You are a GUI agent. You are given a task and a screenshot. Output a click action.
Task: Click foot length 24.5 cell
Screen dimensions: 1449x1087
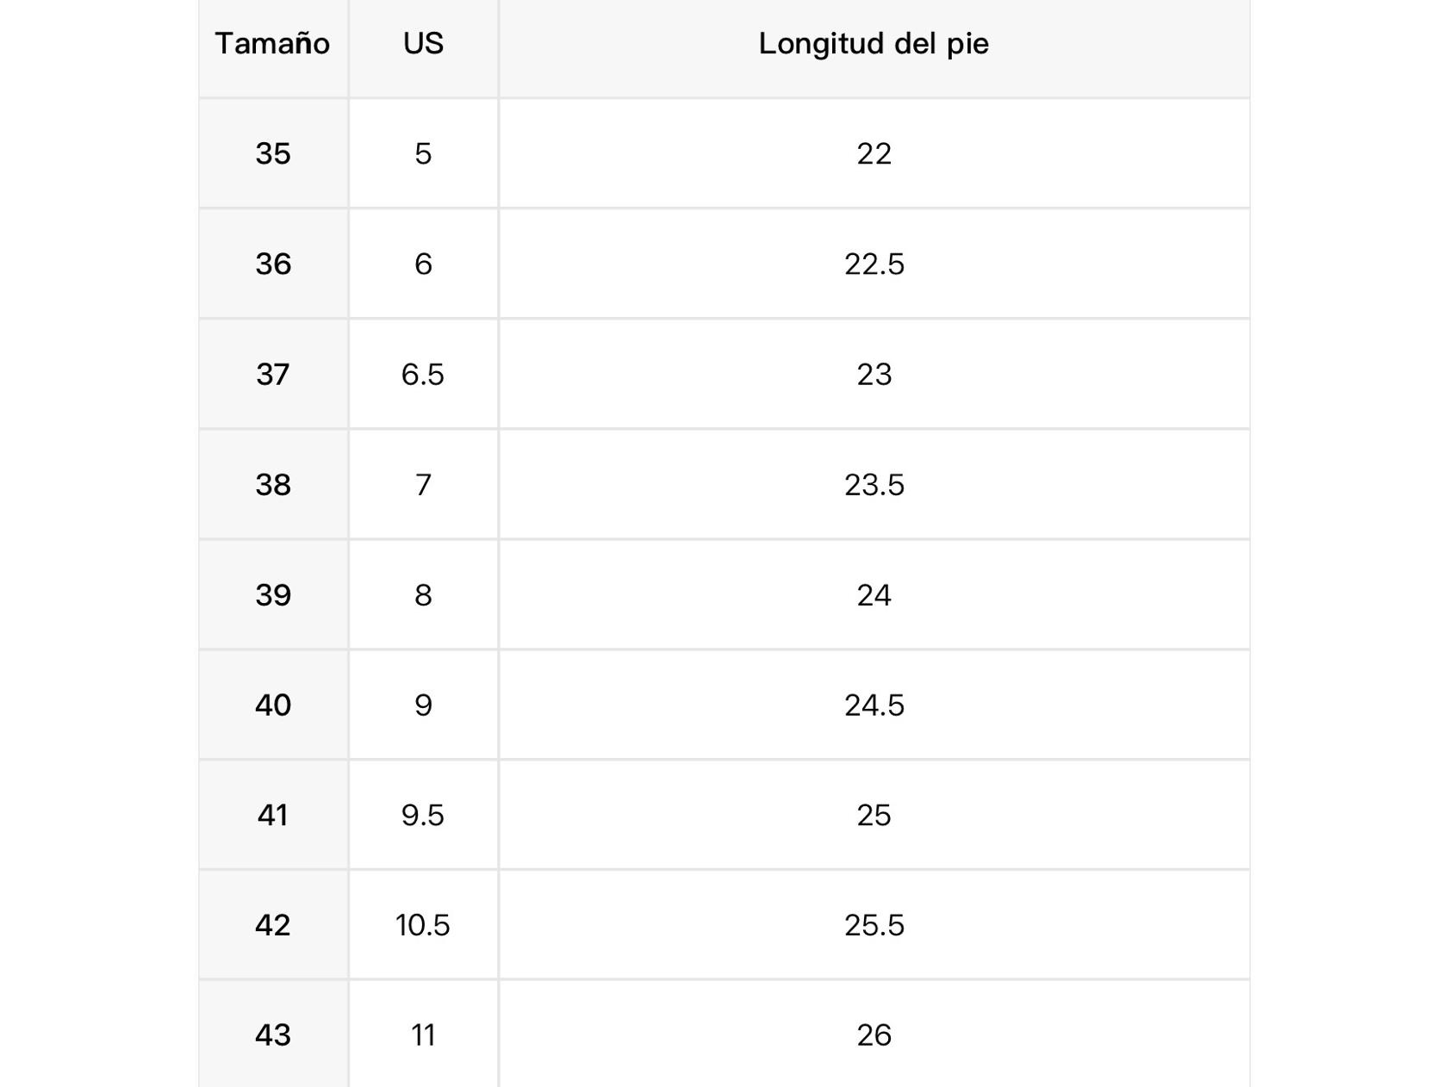[874, 705]
